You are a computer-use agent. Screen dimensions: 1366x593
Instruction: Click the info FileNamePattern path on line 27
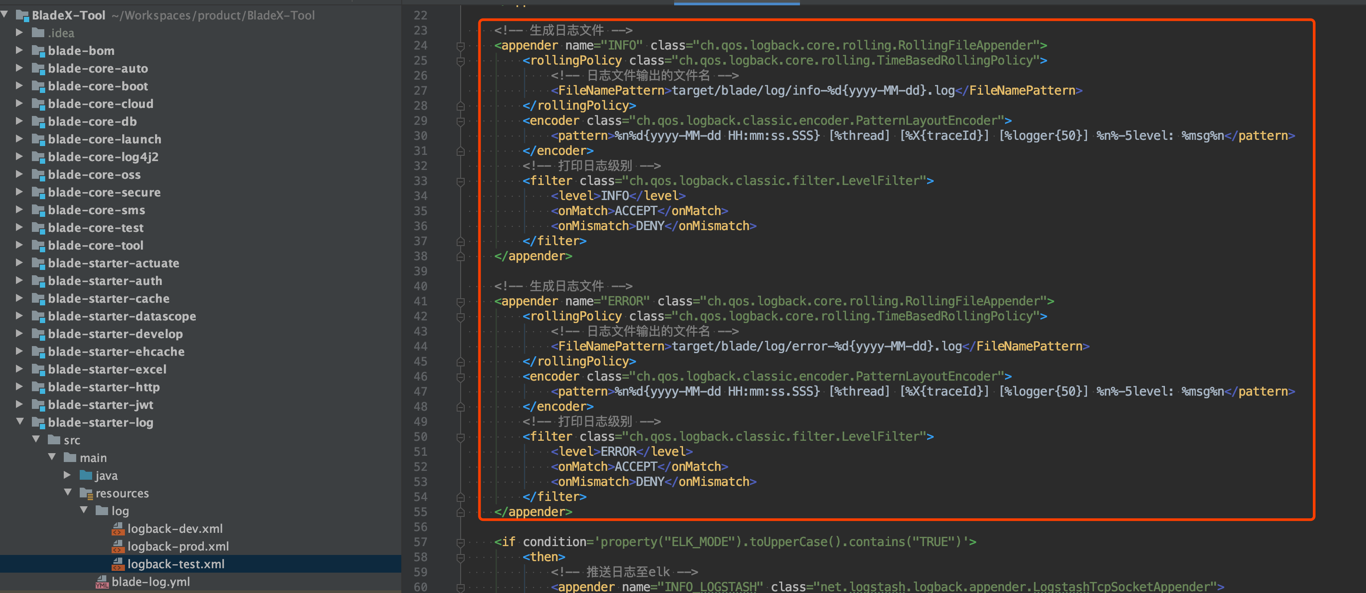[814, 91]
